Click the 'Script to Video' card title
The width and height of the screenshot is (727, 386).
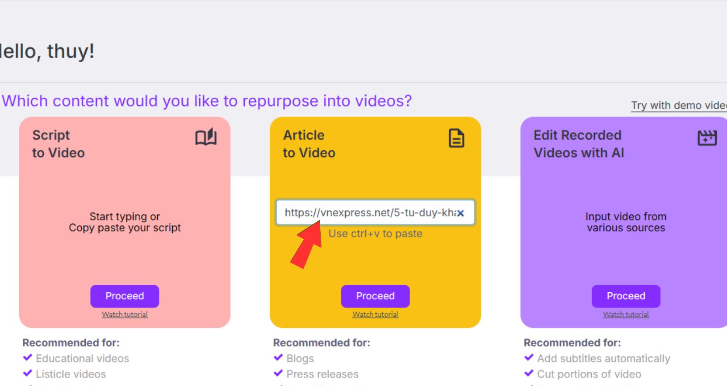point(58,144)
